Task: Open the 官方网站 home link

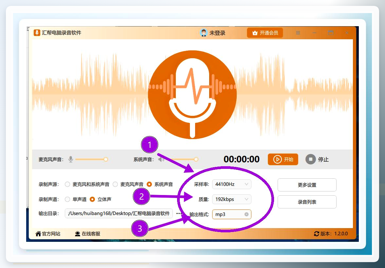Action: point(48,234)
